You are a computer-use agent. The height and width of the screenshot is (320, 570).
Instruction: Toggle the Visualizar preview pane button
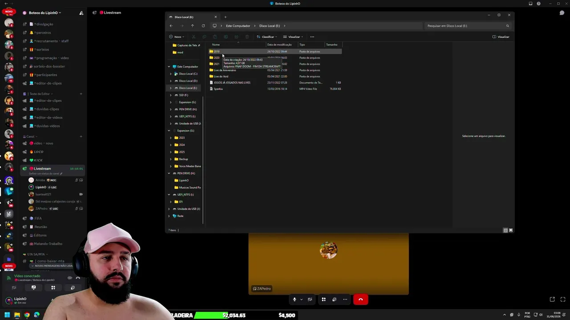pyautogui.click(x=501, y=37)
